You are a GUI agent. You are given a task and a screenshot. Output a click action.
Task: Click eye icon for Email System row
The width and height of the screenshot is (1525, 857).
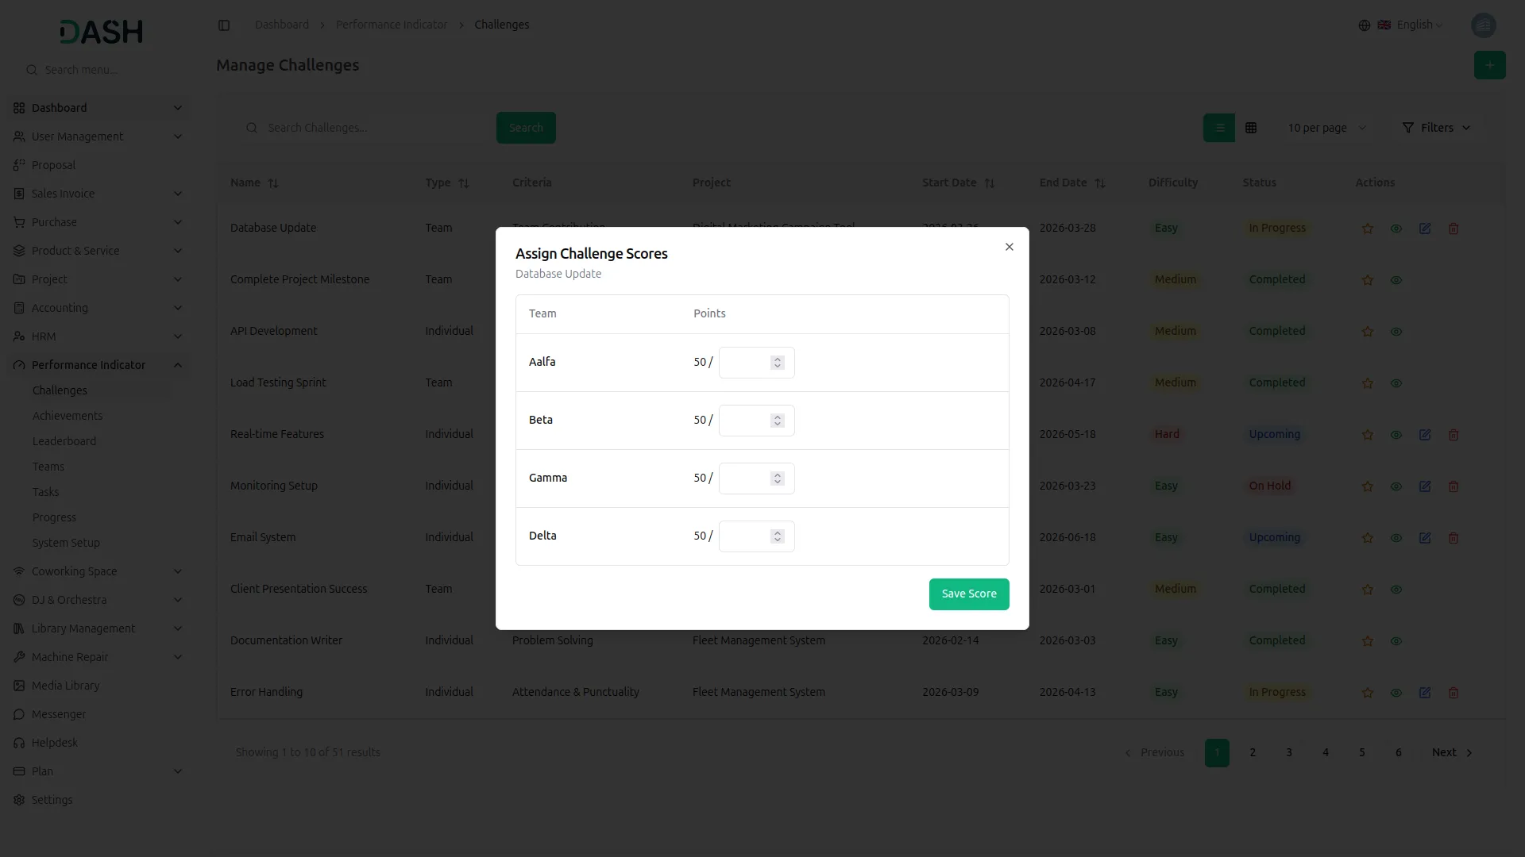pos(1396,538)
